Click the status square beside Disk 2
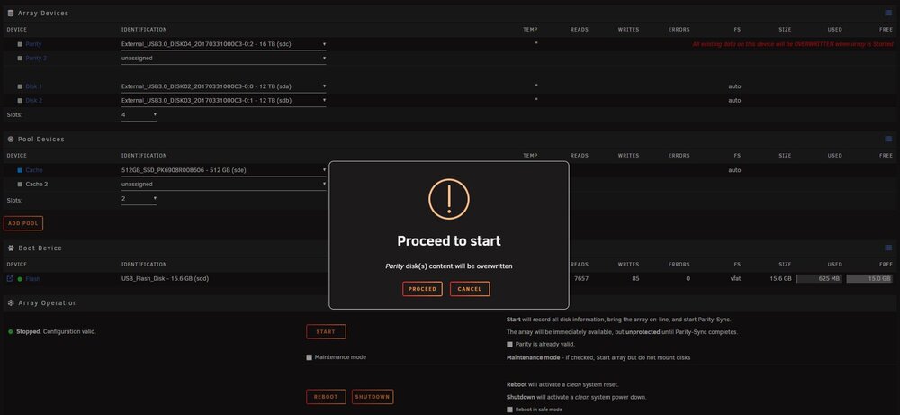The width and height of the screenshot is (900, 415). [x=20, y=101]
